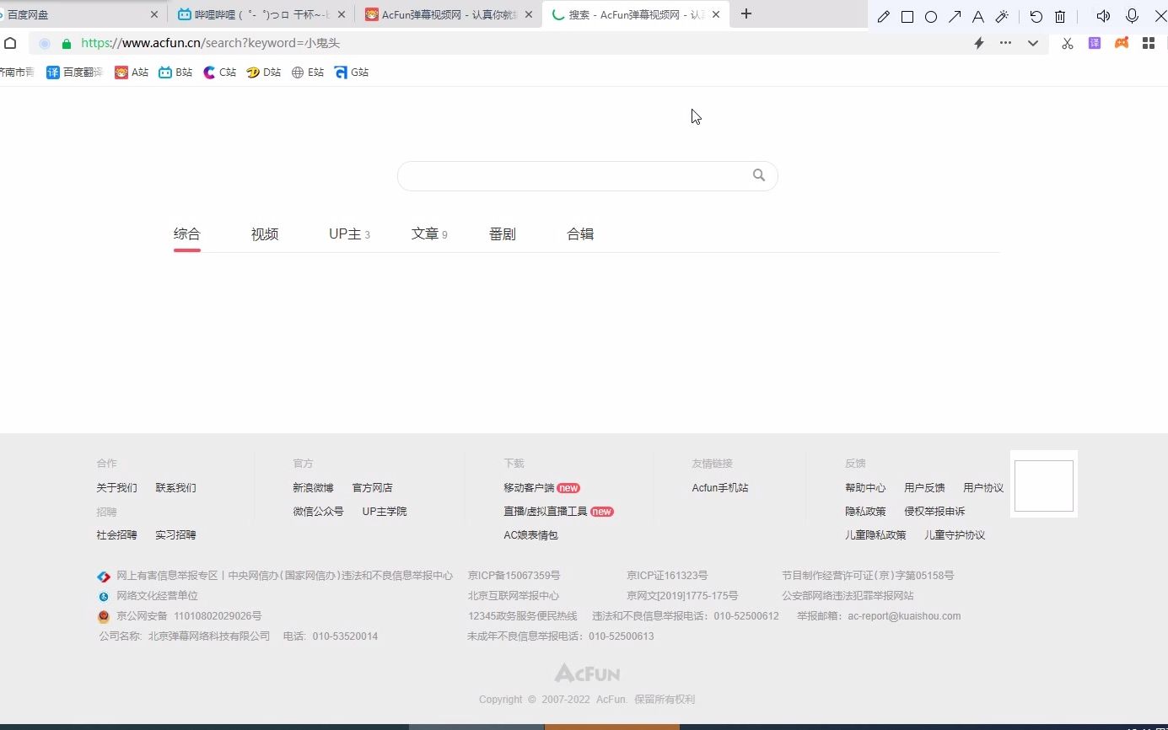Open the extensions grid icon

(x=1149, y=43)
